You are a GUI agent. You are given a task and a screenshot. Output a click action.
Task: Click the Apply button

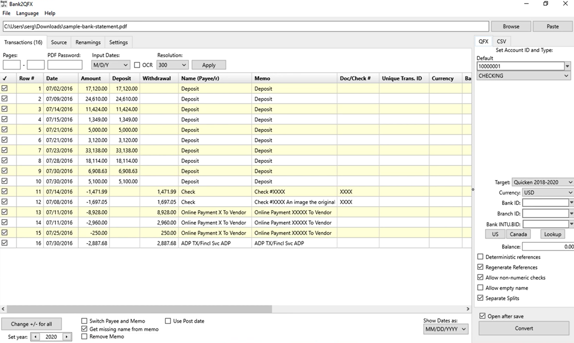(209, 65)
